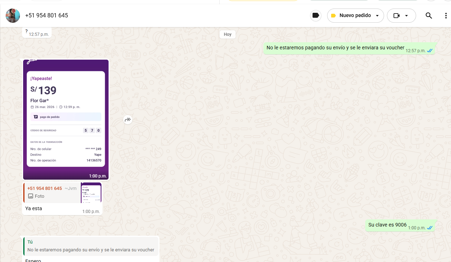Open the contact's profile picture
The image size is (451, 262).
[13, 16]
